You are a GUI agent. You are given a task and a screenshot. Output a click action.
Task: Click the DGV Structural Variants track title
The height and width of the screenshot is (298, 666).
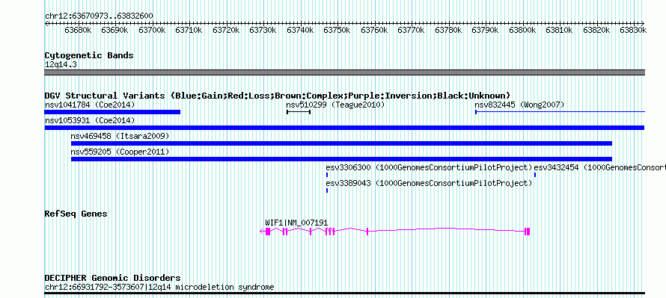point(278,96)
